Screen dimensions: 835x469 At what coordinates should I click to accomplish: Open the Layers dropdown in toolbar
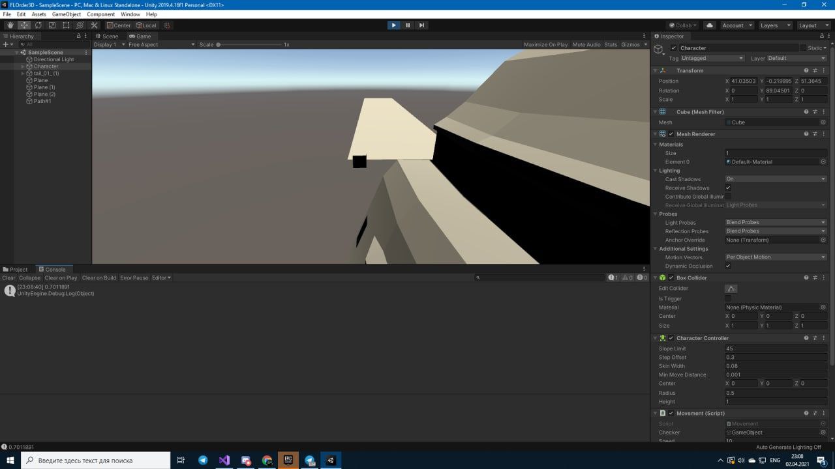click(x=775, y=25)
